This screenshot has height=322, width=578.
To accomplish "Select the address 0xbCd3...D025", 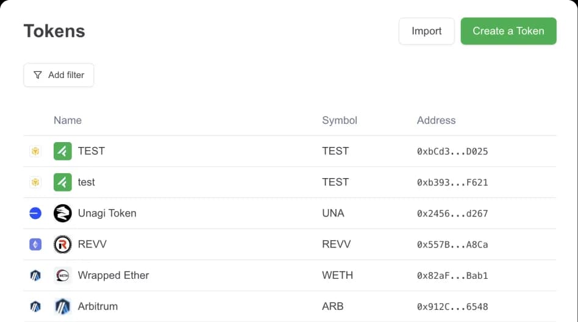I will pyautogui.click(x=452, y=151).
